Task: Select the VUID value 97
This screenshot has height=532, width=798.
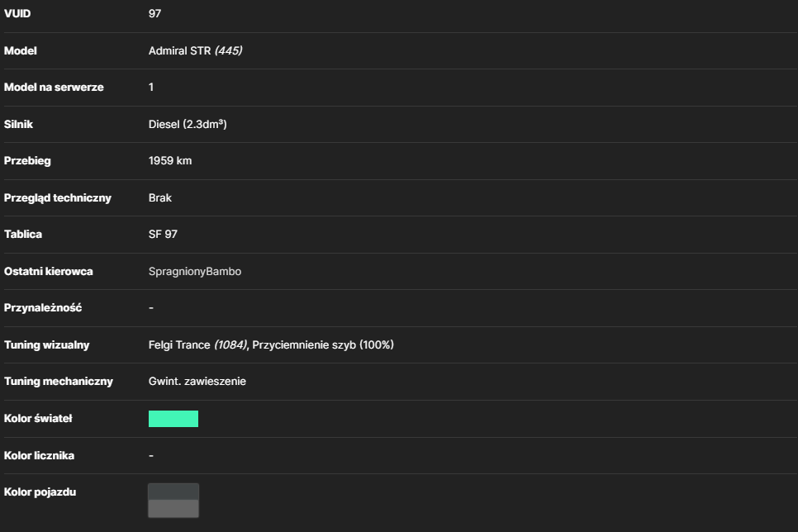Action: [154, 14]
